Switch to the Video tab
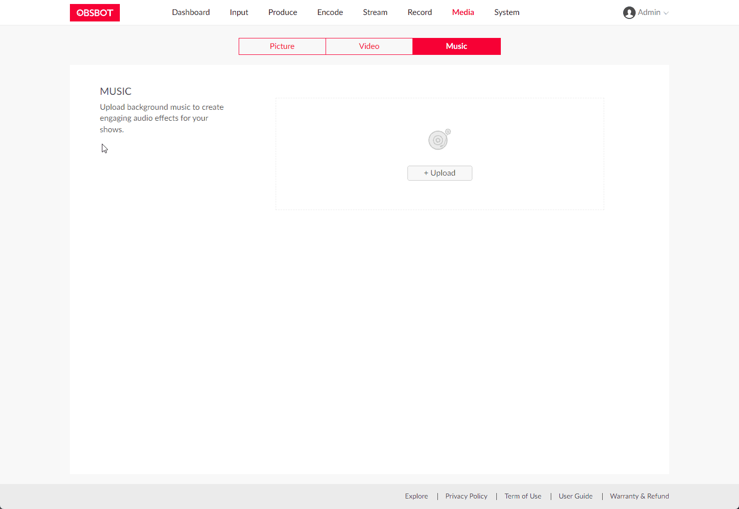 [369, 46]
